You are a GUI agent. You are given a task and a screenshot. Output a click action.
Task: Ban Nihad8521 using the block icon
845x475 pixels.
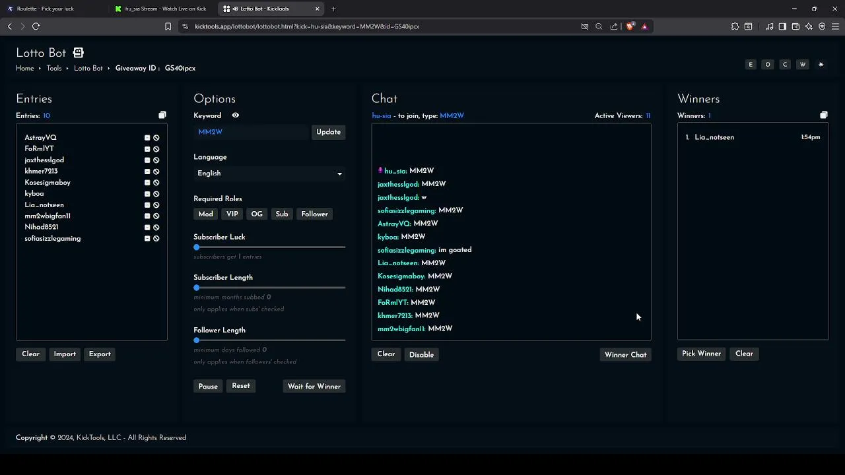156,228
